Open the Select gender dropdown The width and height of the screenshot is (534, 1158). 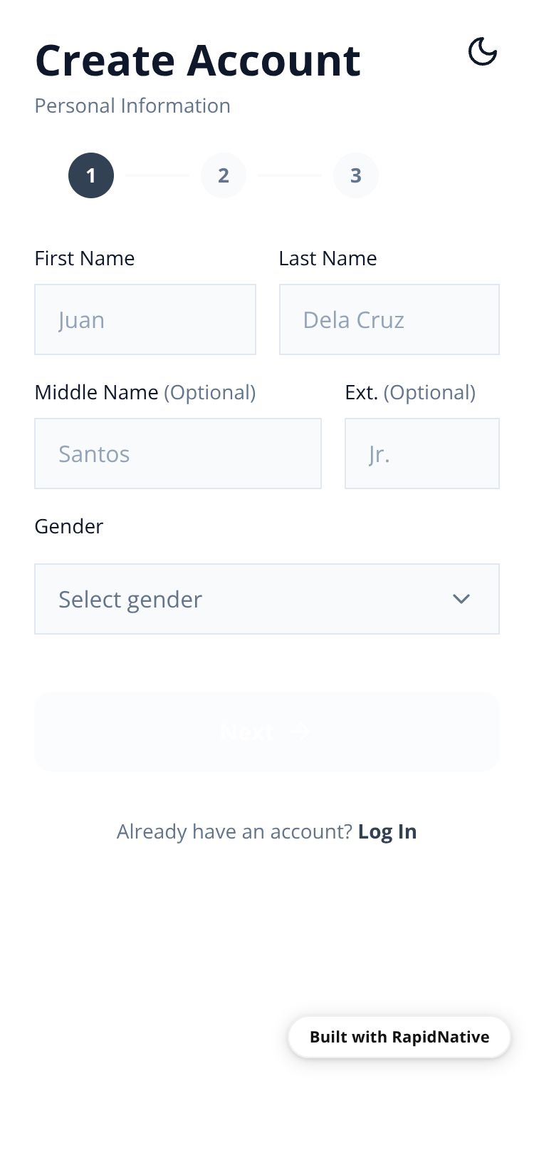[266, 599]
